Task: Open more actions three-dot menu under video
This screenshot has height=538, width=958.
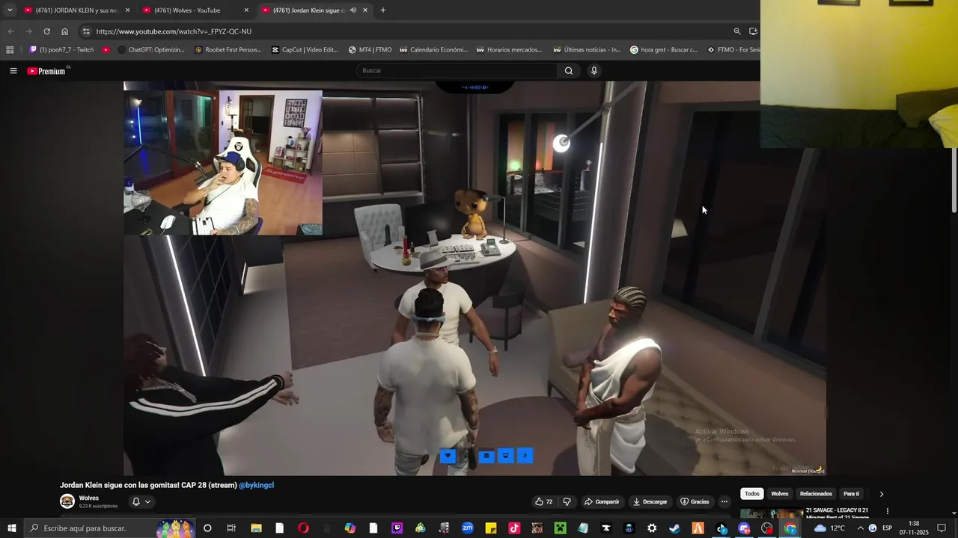Action: click(x=724, y=501)
